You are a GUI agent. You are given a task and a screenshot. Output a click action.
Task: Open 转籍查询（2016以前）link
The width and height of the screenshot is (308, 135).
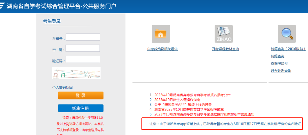288,49
